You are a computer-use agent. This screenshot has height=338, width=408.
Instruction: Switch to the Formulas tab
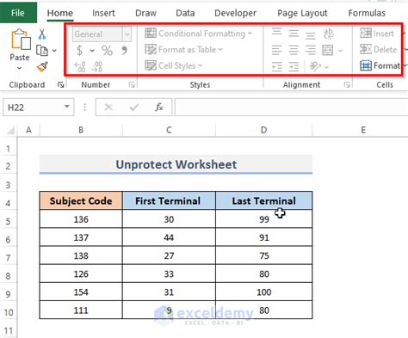pyautogui.click(x=367, y=13)
